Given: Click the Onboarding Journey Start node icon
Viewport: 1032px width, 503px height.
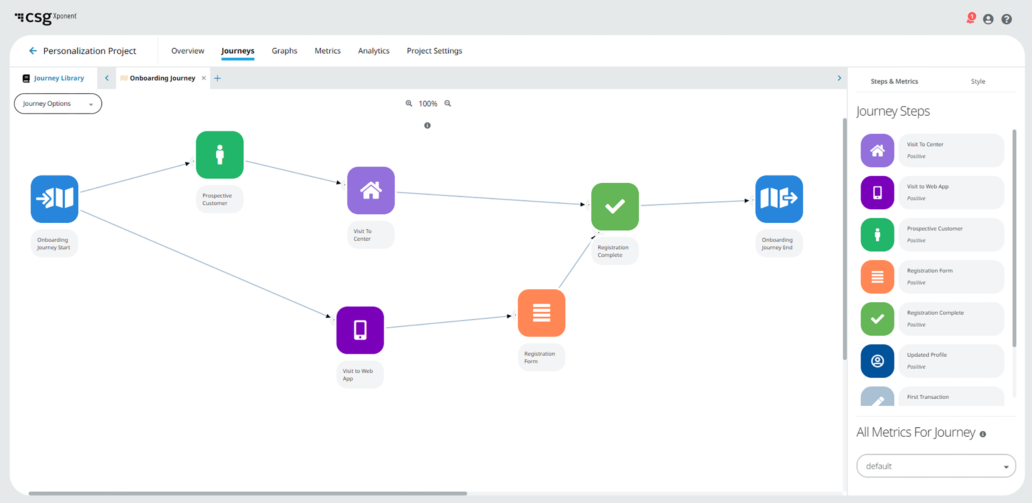Looking at the screenshot, I should (x=55, y=199).
